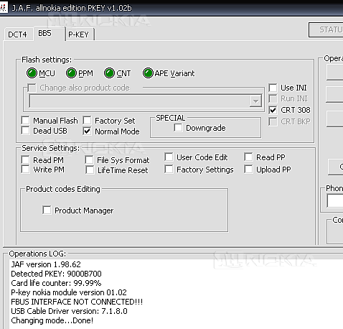Open the P-KEY tab
The width and height of the screenshot is (343, 329).
coord(79,34)
